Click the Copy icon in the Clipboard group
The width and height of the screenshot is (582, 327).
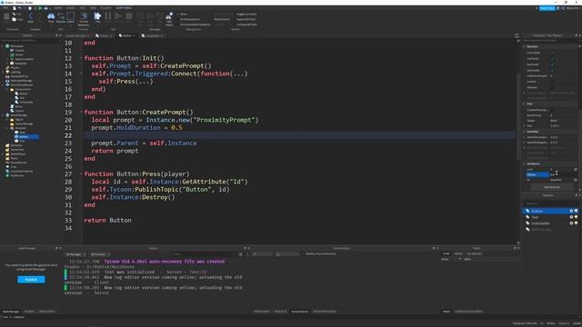[x=15, y=19]
